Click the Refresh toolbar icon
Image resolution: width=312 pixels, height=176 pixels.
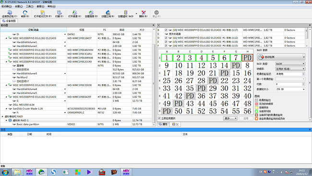click(25, 14)
